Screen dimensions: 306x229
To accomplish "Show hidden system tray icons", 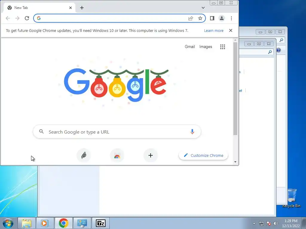I will click(254, 223).
